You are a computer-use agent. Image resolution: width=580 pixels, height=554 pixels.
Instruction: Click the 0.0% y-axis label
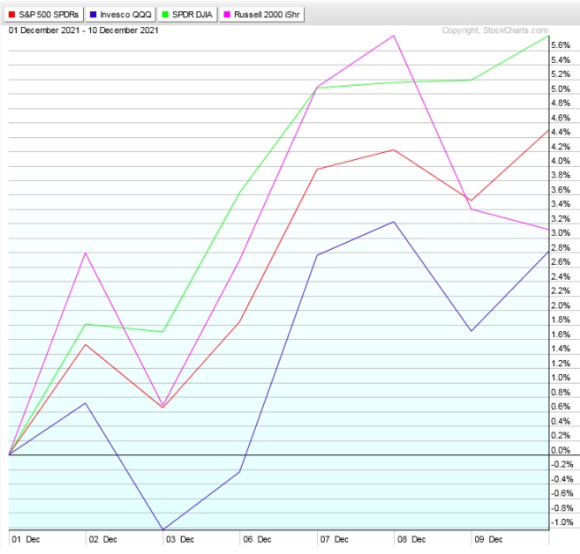561,450
